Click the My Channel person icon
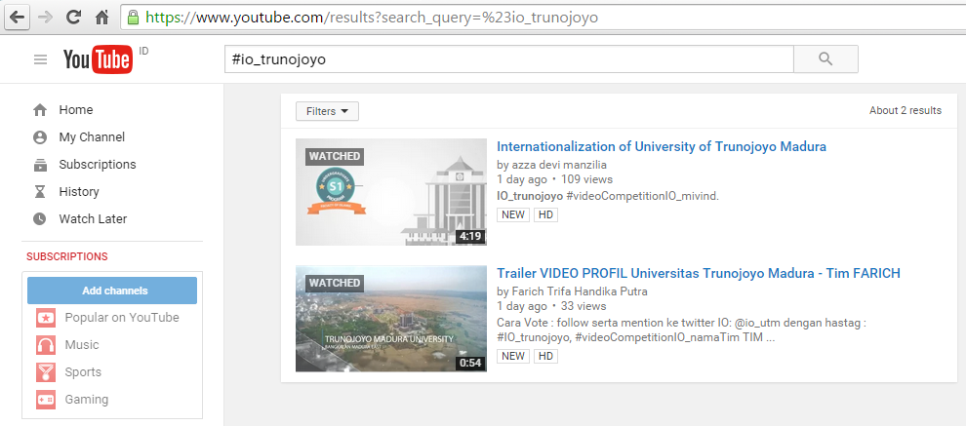Image resolution: width=966 pixels, height=426 pixels. pyautogui.click(x=40, y=137)
